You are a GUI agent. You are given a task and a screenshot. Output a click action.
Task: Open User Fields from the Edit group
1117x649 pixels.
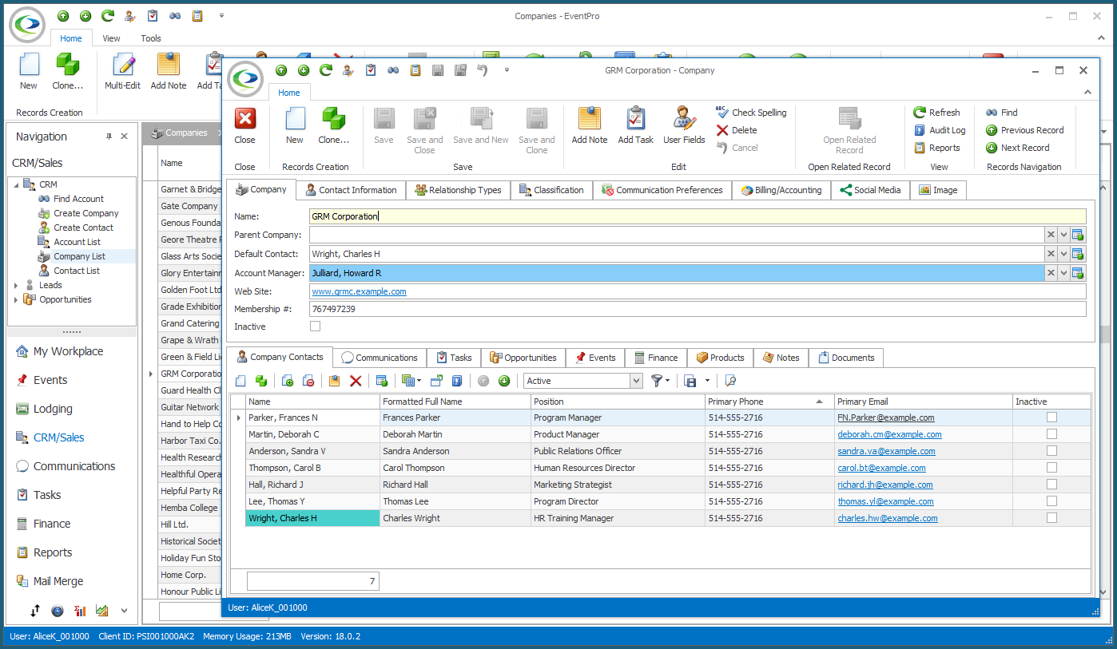coord(684,126)
